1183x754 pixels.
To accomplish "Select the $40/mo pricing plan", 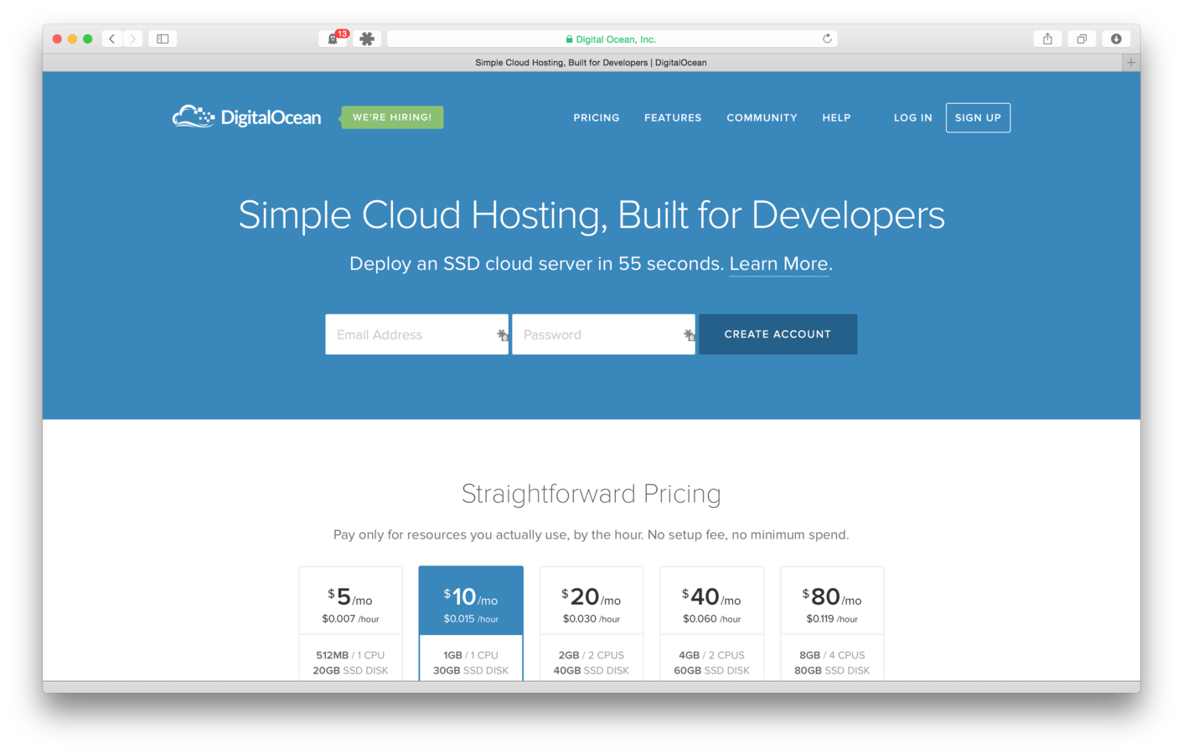I will point(711,623).
